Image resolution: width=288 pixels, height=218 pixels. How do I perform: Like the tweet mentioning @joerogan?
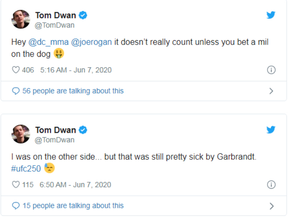point(16,70)
